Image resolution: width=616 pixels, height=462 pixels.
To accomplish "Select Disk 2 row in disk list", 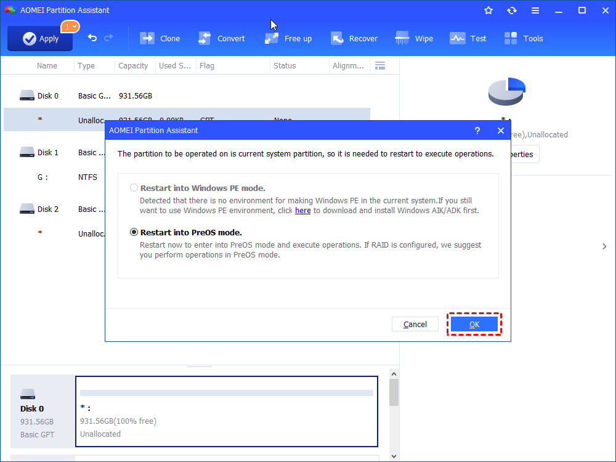I will pyautogui.click(x=55, y=209).
